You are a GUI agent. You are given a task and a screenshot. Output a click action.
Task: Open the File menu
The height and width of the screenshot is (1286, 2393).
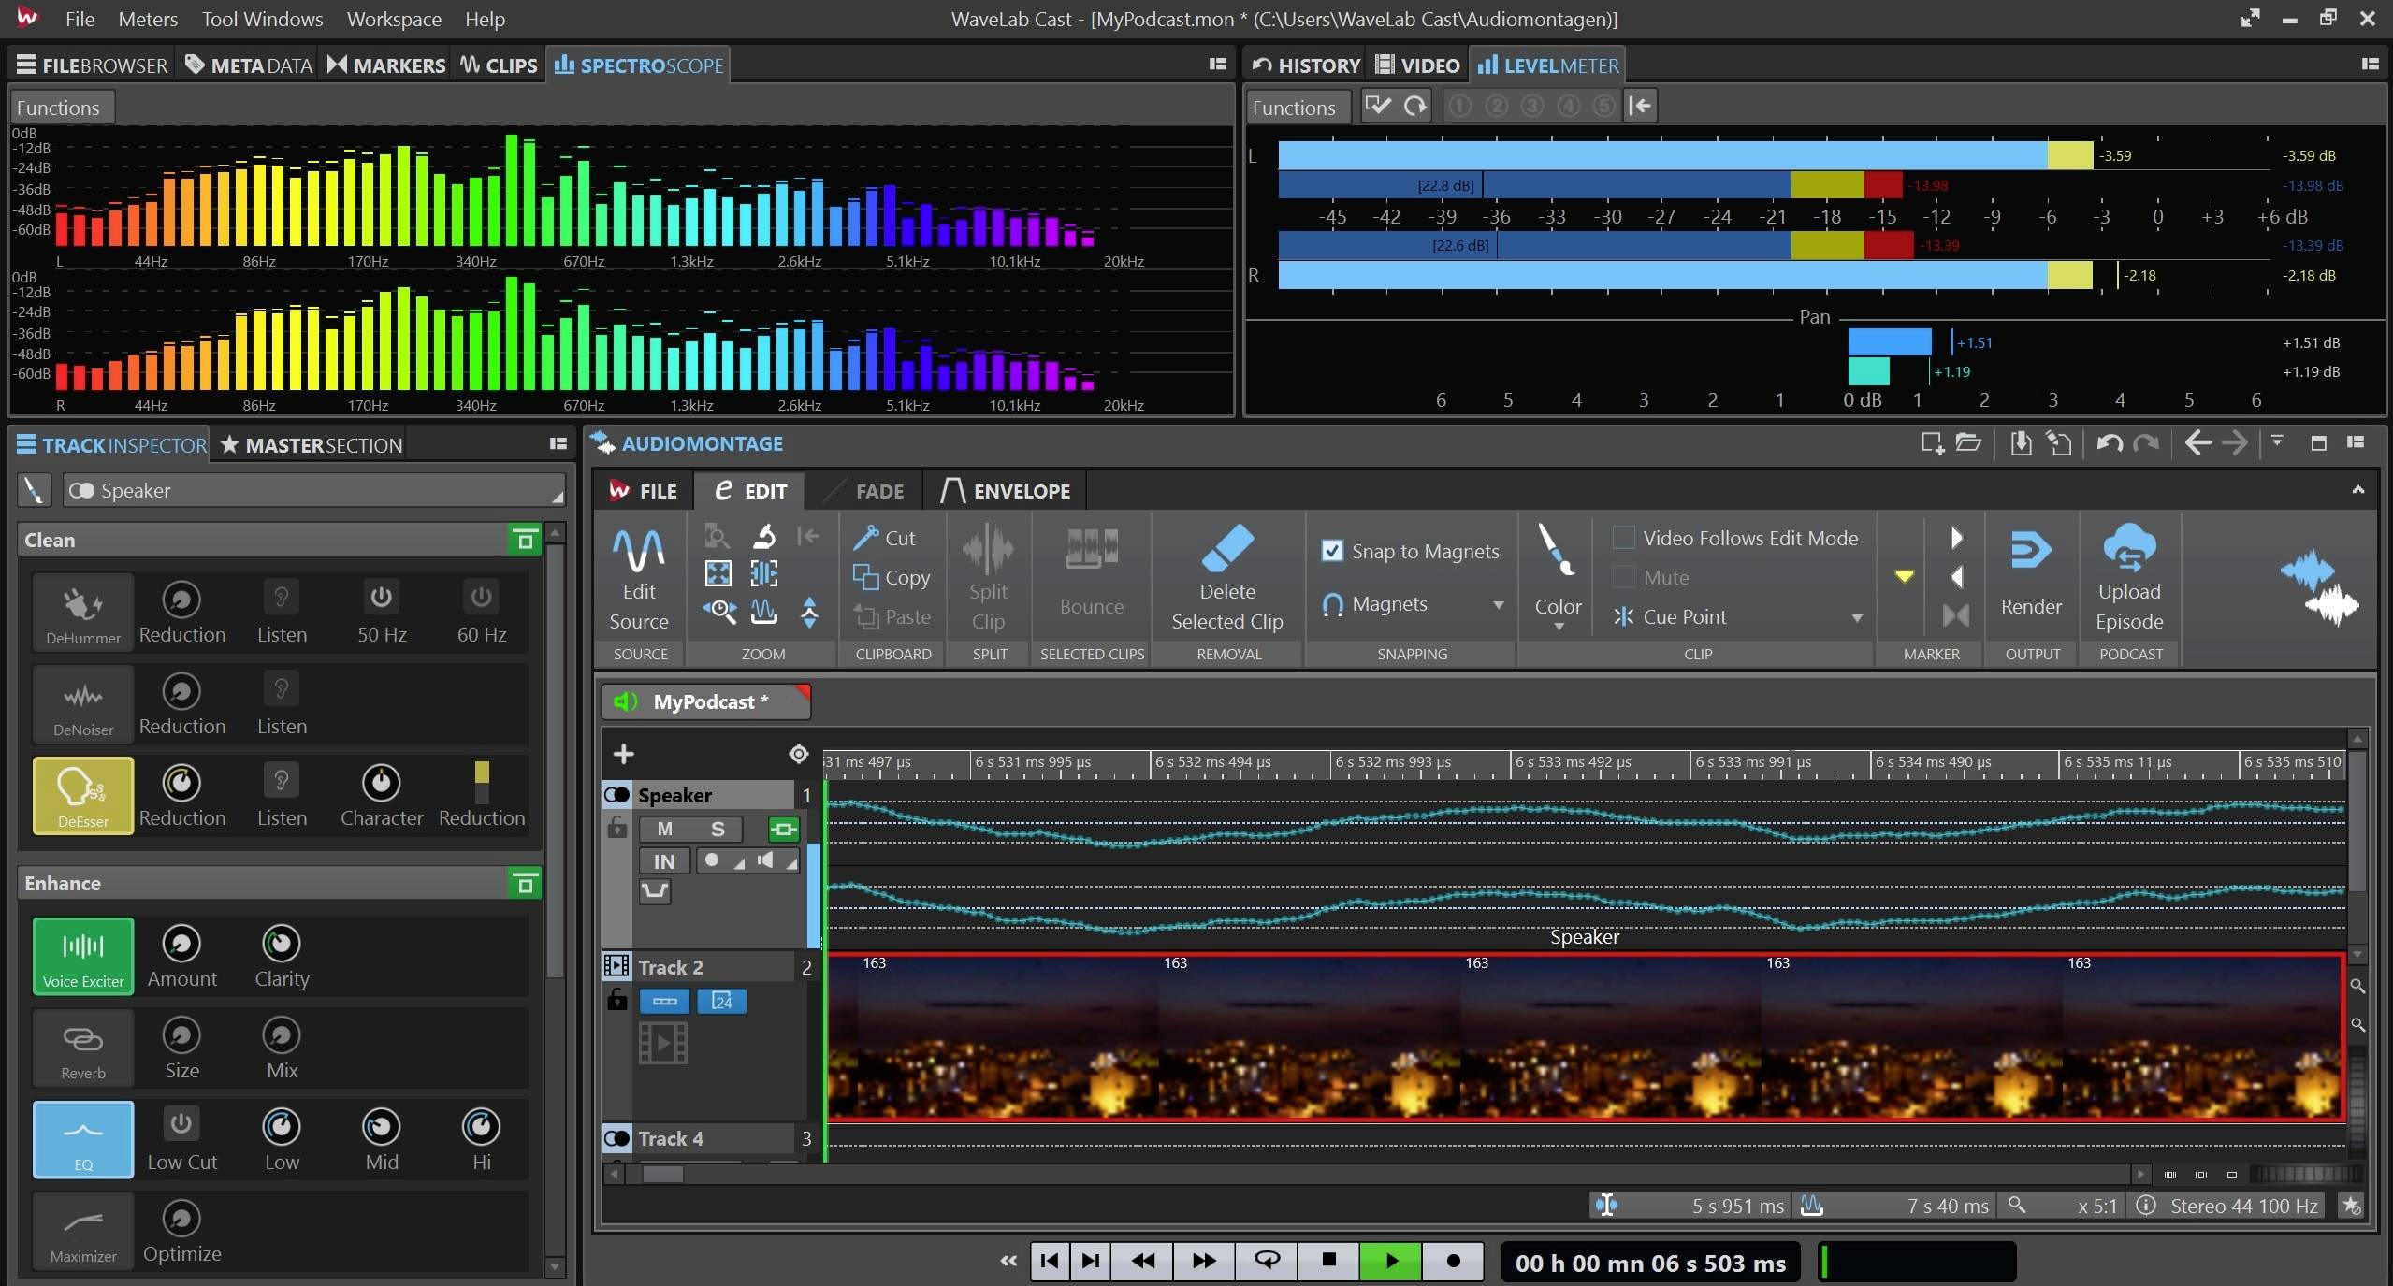coord(80,19)
